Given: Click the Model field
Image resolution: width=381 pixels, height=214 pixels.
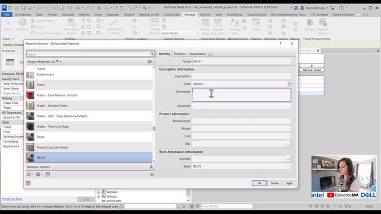Looking at the screenshot, I should pyautogui.click(x=241, y=128).
